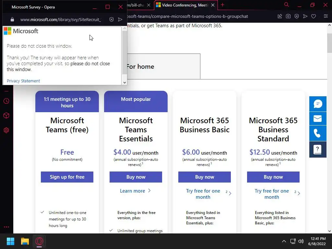The image size is (332, 249).
Task: Click Most popular banner text
Action: (136, 99)
